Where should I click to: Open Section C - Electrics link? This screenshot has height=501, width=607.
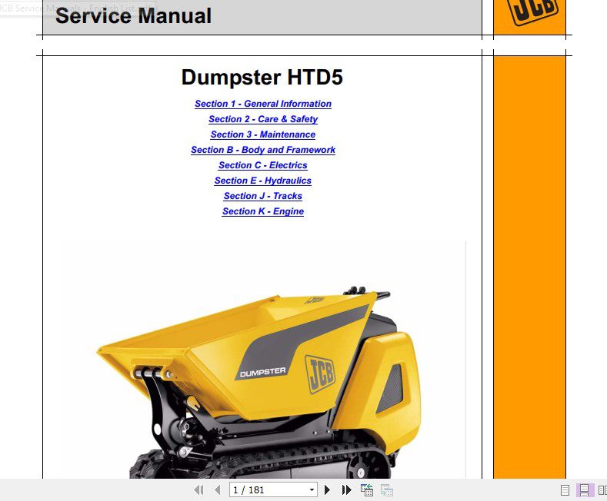(263, 165)
